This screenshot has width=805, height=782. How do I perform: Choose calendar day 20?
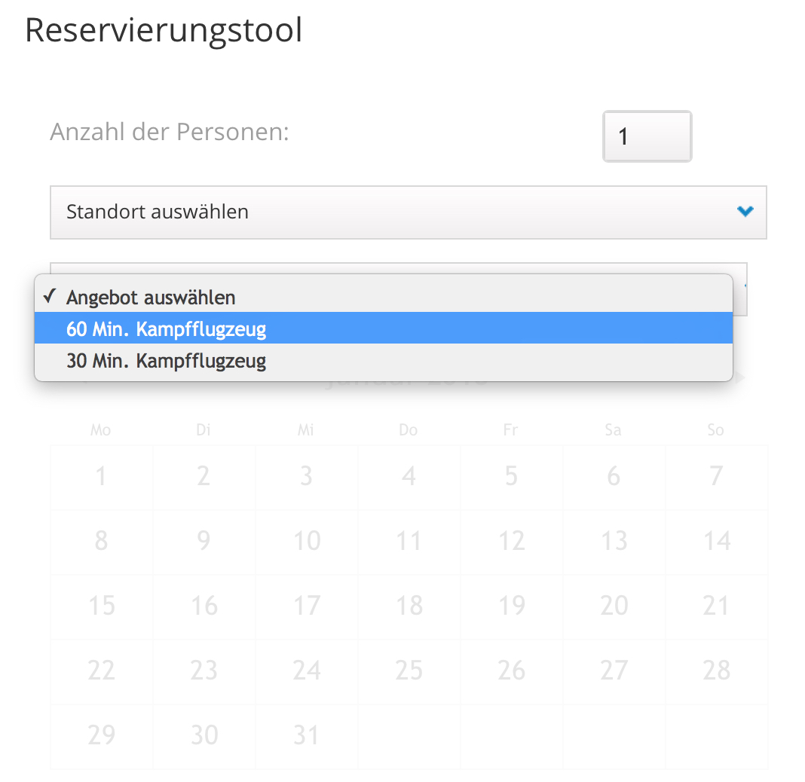click(x=614, y=606)
